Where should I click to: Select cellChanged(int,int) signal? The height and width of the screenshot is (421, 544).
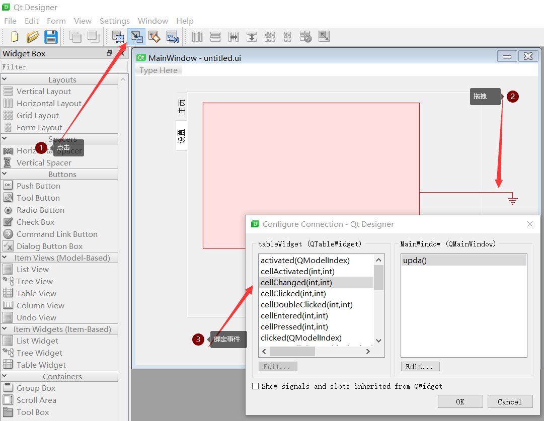coord(316,282)
